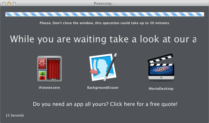Open the iFototessere app icon
This screenshot has width=209, height=123.
coord(49,69)
